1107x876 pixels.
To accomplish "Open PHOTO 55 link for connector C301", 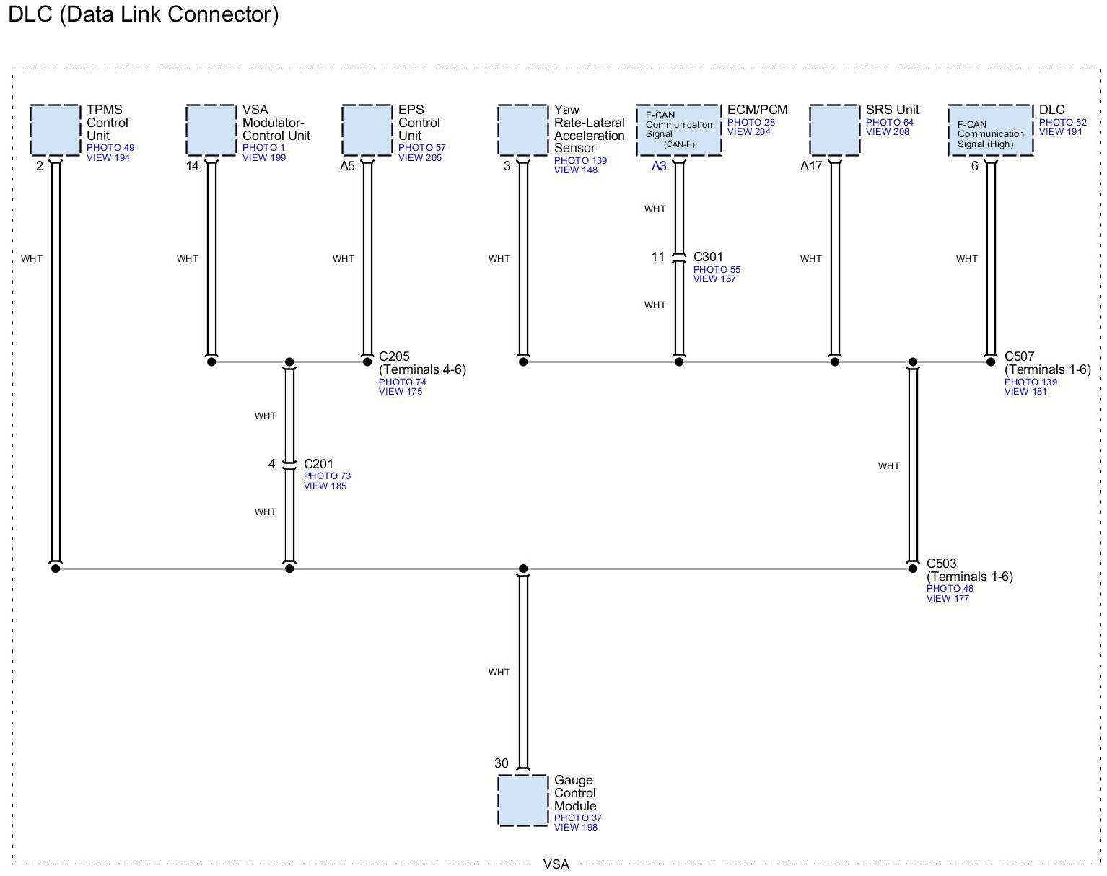I will pos(717,270).
